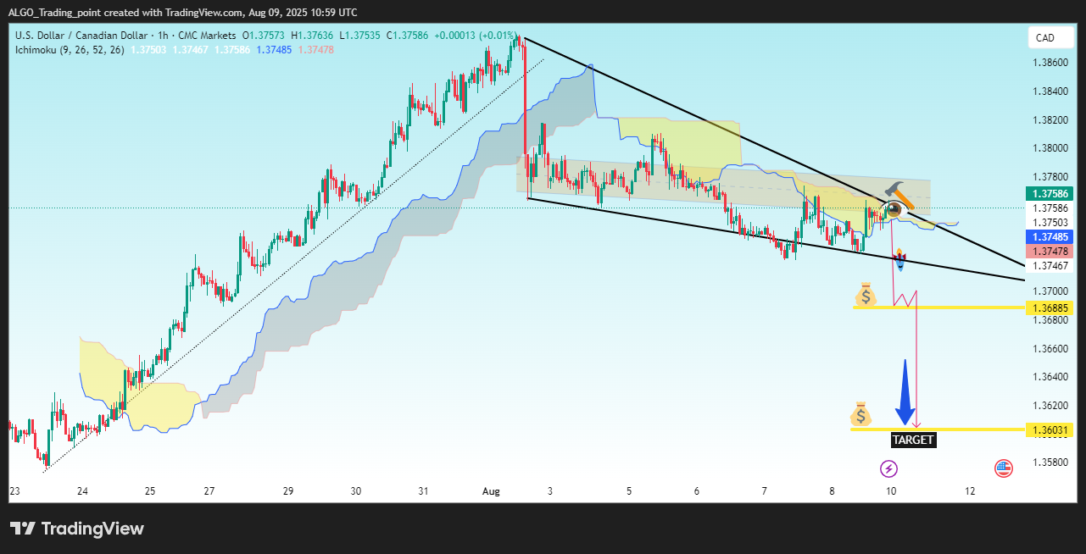This screenshot has height=554, width=1086.
Task: Click the 1.38000 price axis label
Action: coord(1050,148)
